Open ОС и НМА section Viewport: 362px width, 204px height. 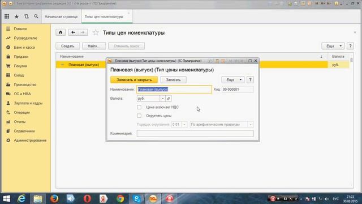(x=23, y=94)
